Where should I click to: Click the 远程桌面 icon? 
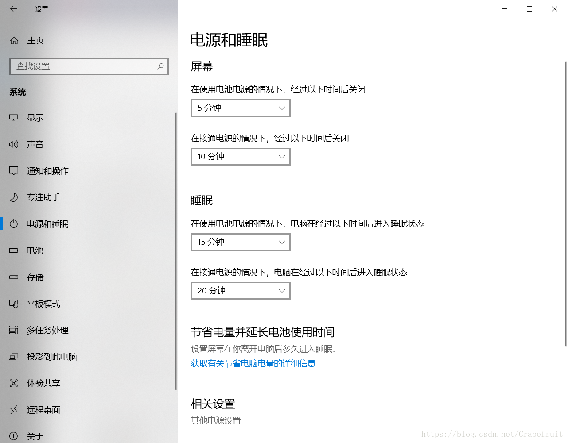tap(14, 410)
